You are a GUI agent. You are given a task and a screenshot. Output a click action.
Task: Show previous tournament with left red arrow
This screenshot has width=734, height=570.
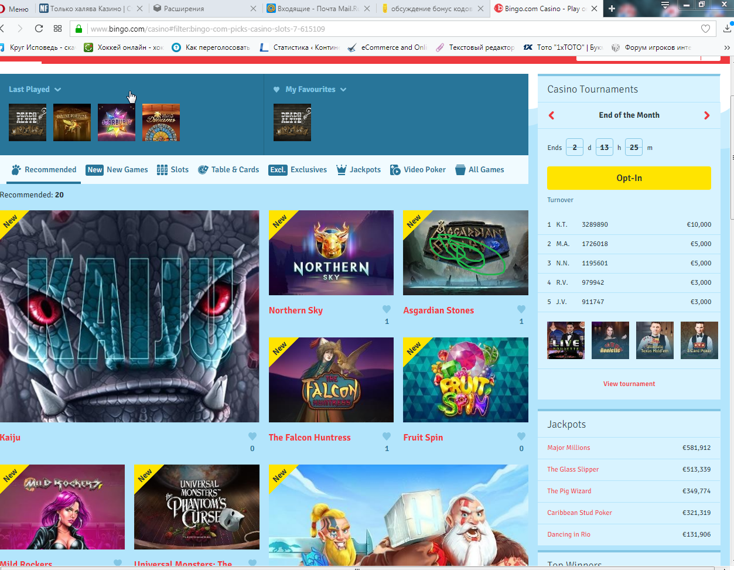[x=551, y=115]
